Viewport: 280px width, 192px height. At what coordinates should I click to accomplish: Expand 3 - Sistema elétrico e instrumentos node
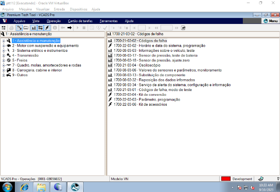click(3, 51)
